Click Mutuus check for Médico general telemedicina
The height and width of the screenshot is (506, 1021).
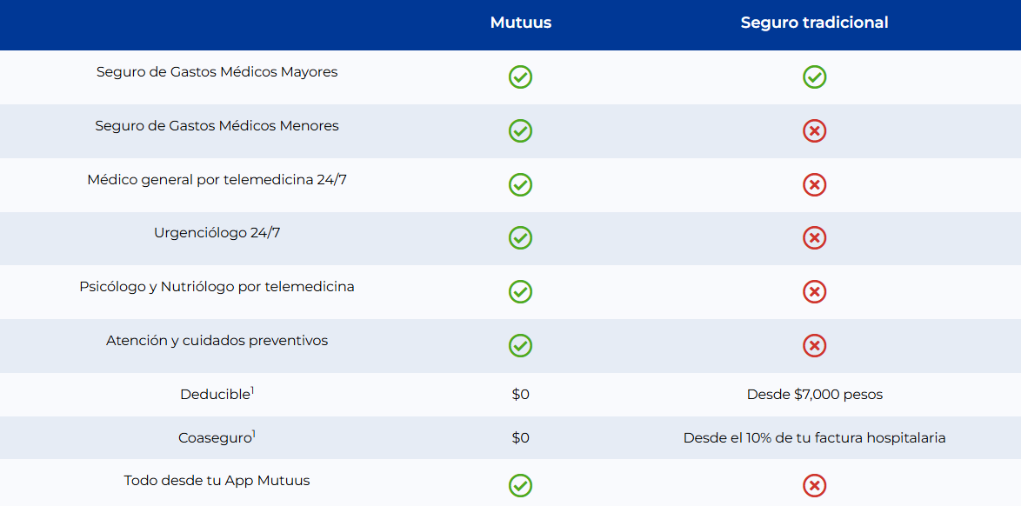(x=520, y=184)
